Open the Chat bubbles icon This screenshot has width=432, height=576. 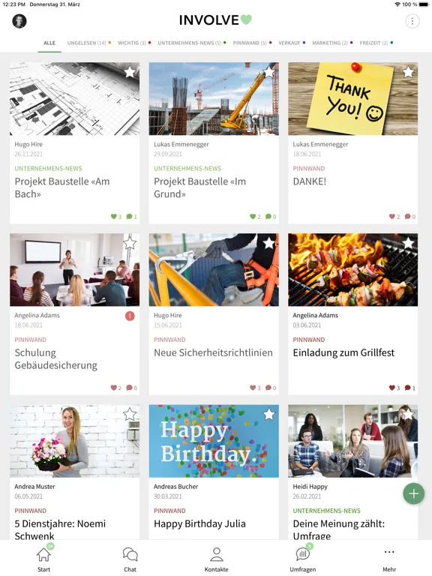[130, 555]
